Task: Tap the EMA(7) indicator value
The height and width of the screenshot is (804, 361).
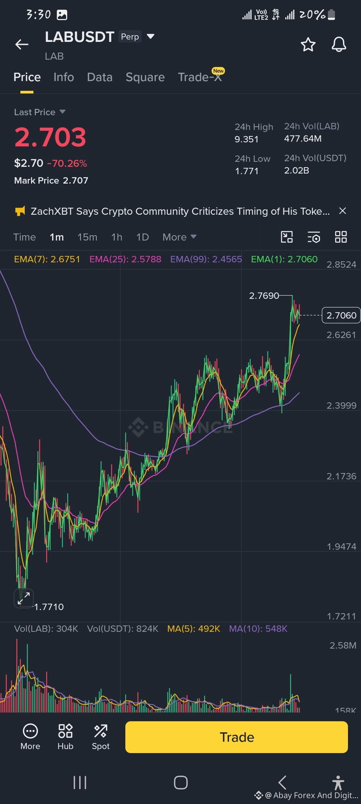Action: coord(47,259)
